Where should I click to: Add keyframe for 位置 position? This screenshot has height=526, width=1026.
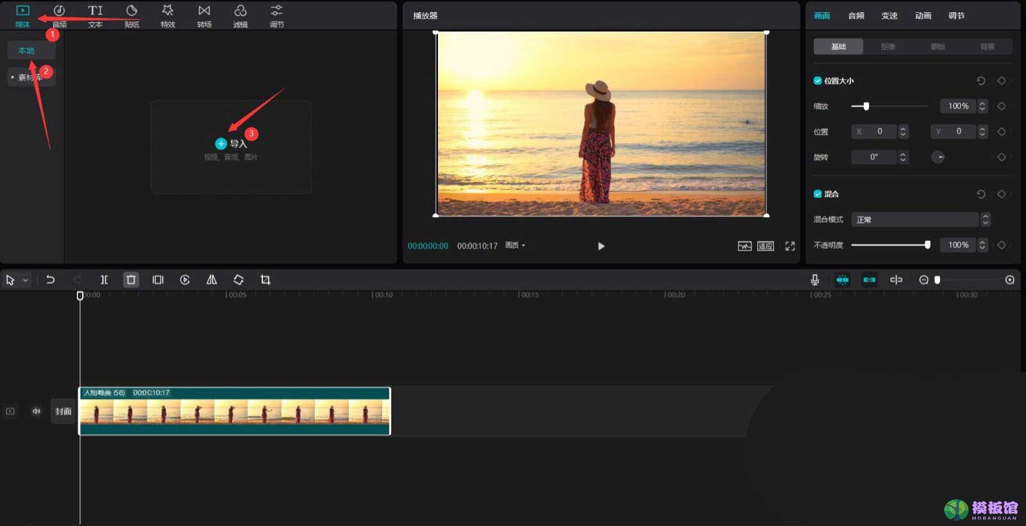click(1002, 131)
